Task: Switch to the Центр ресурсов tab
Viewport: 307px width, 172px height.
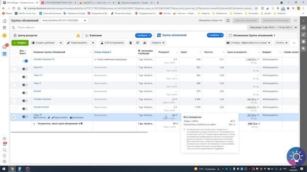Action: click(47, 35)
